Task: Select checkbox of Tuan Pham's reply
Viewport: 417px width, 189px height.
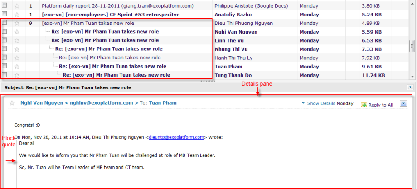Action: tap(4, 66)
